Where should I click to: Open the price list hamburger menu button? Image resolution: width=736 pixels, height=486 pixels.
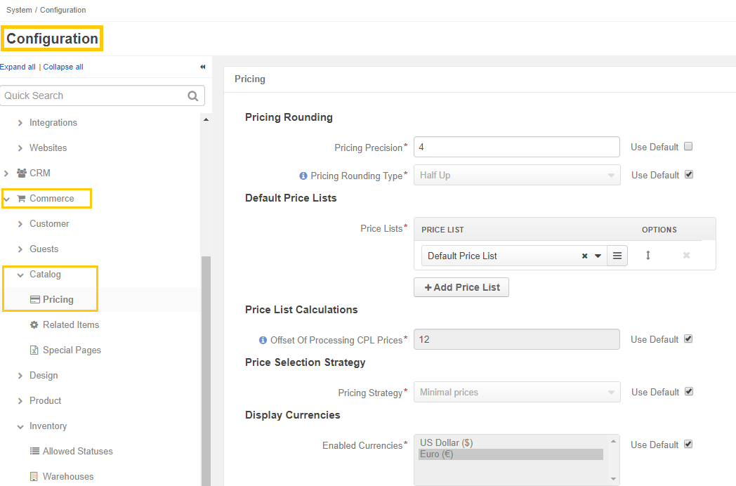[x=617, y=256]
